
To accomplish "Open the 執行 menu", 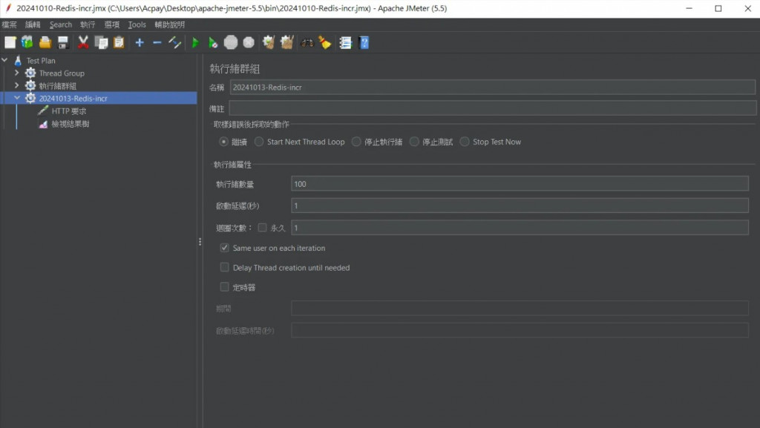I will click(88, 24).
